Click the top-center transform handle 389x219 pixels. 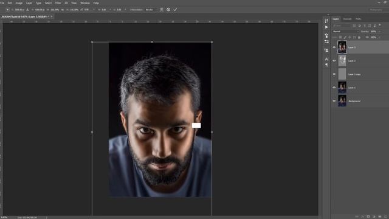[152, 42]
